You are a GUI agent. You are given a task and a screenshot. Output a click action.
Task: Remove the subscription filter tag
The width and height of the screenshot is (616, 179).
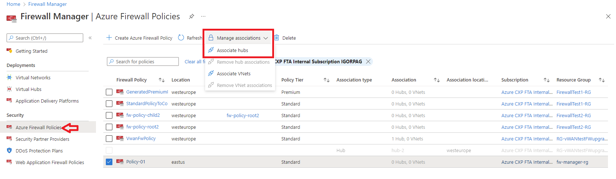[368, 61]
